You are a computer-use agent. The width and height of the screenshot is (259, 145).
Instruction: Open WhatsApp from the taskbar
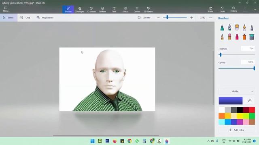tap(137, 141)
